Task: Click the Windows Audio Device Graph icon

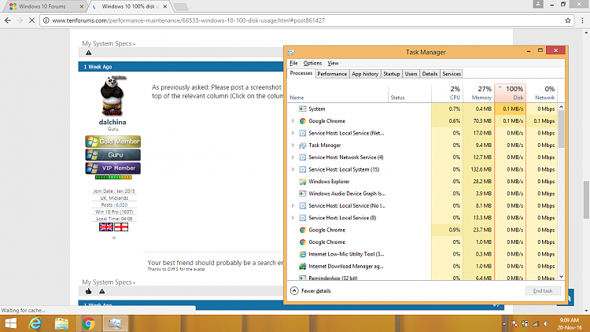Action: (302, 194)
